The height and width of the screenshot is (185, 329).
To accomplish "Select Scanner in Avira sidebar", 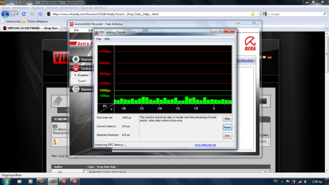I will tap(83, 75).
